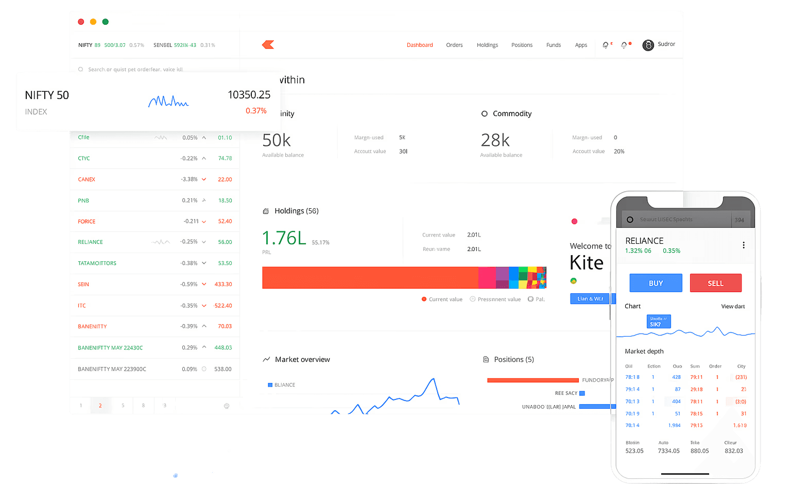Click the Market overview trend icon

[x=266, y=359]
